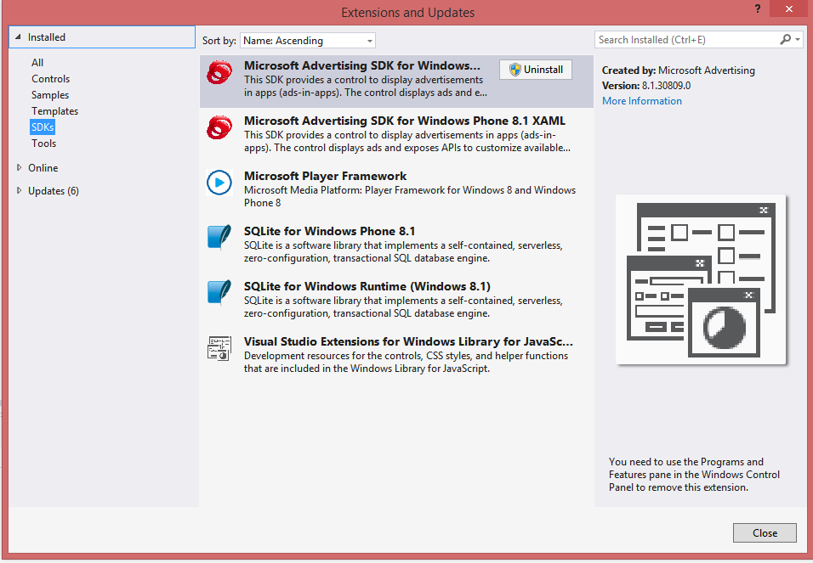Select the SQLite for Windows Phone 8.1 title
The image size is (813, 563).
[x=329, y=232]
